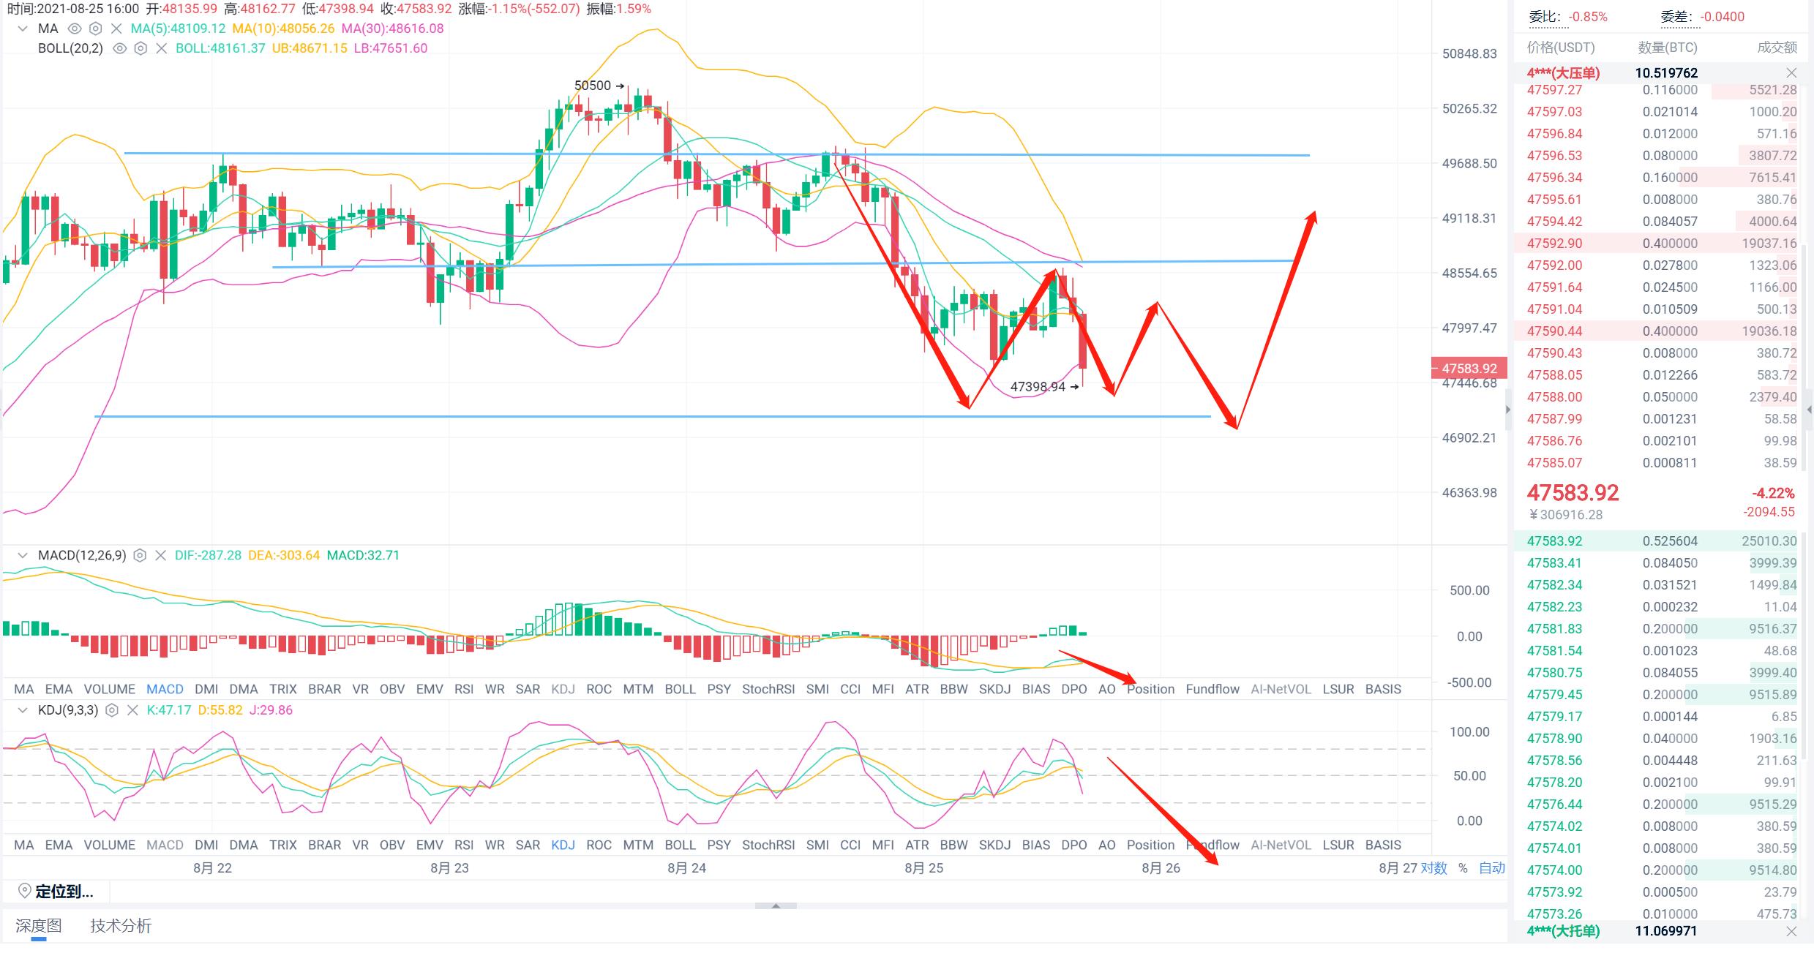Dismiss the 大压单 large sell order row
This screenshot has width=1814, height=953.
tap(1791, 72)
